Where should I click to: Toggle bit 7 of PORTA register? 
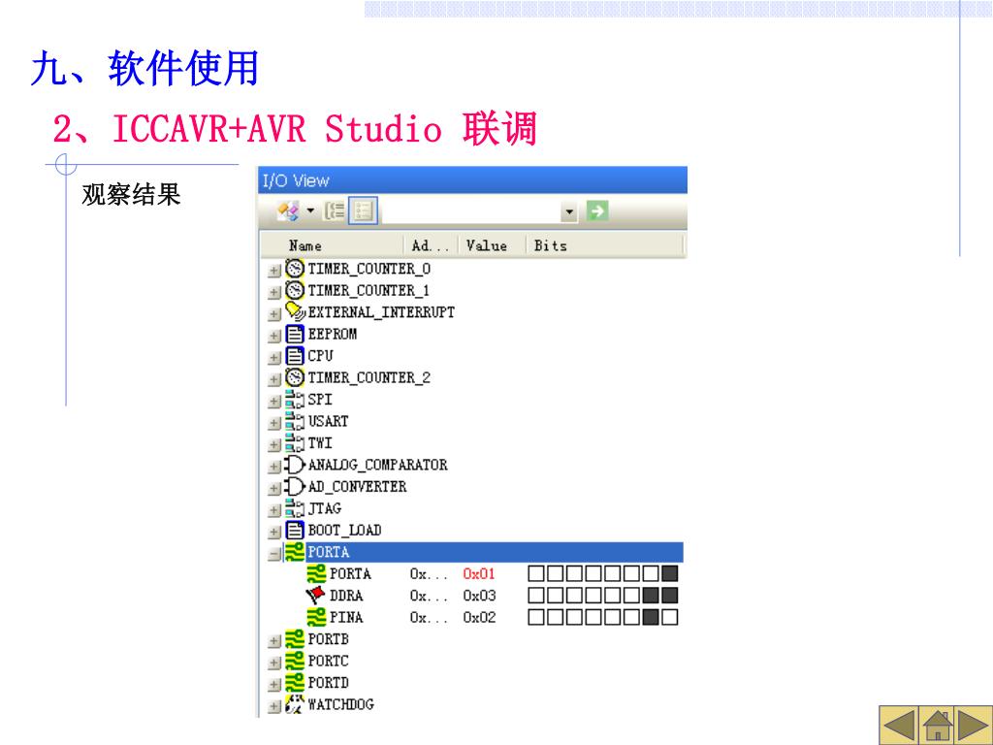536,574
